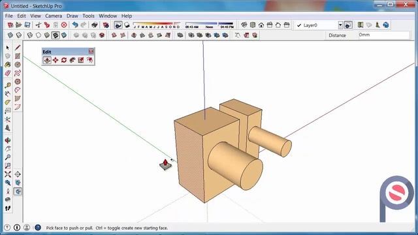Open the Tools menu
This screenshot has height=235, width=418.
click(89, 16)
